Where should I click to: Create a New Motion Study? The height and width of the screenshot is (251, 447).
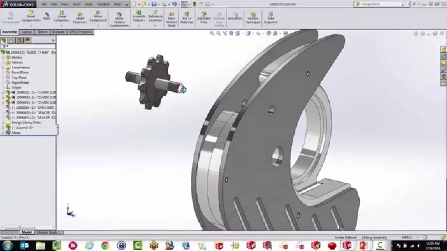[171, 20]
